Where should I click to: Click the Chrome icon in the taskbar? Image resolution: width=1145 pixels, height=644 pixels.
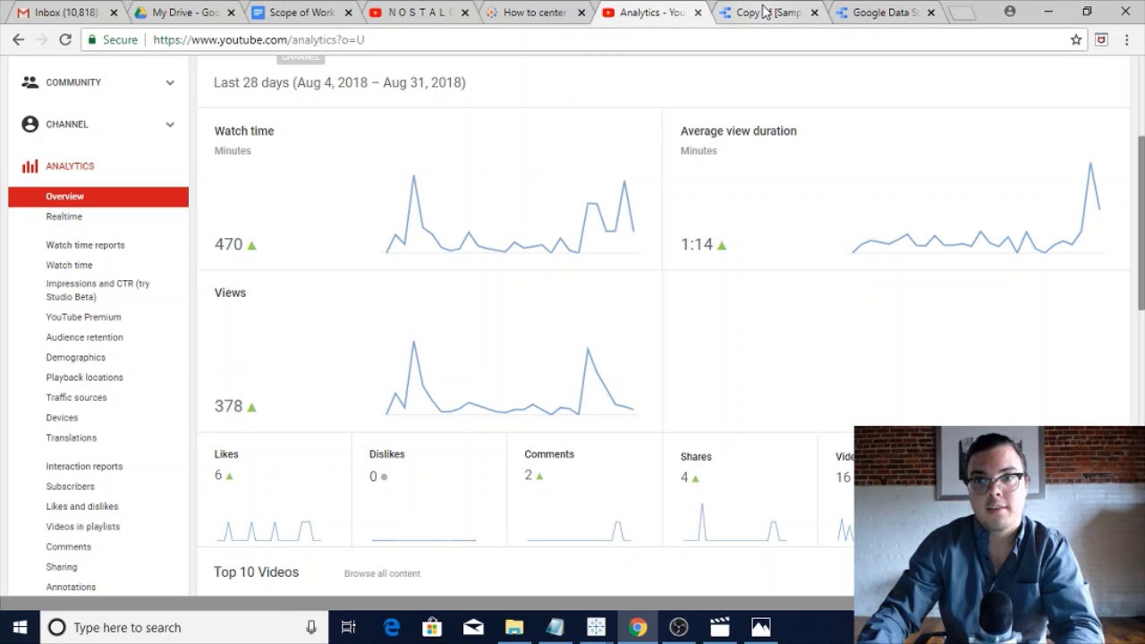point(637,627)
